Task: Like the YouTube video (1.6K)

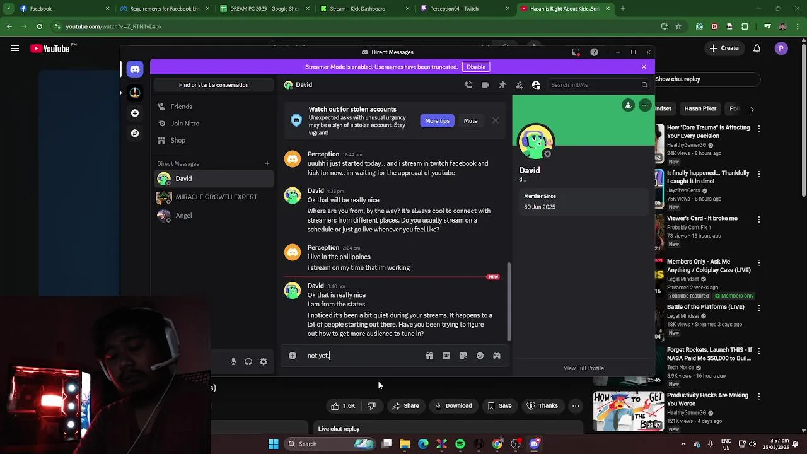Action: 343,406
